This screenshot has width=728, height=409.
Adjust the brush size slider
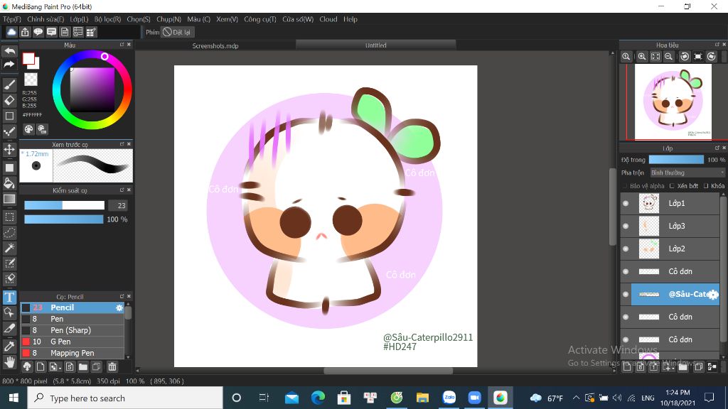click(64, 205)
